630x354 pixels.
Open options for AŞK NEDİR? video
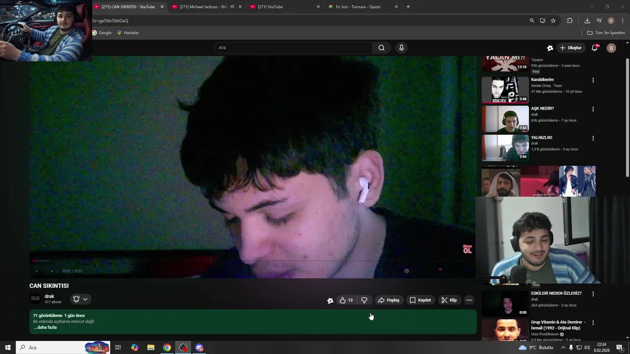coord(593,109)
